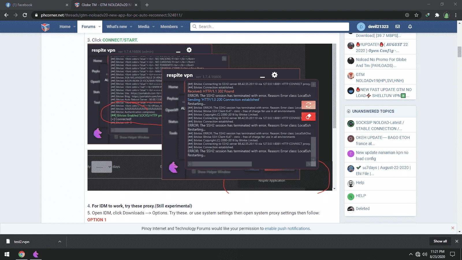Screen dimensions: 462x260
Task: Click the purple T avatar for New update nanaman
Action: (x=351, y=154)
